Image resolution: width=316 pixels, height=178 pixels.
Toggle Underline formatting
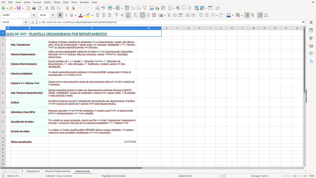pyautogui.click(x=71, y=15)
